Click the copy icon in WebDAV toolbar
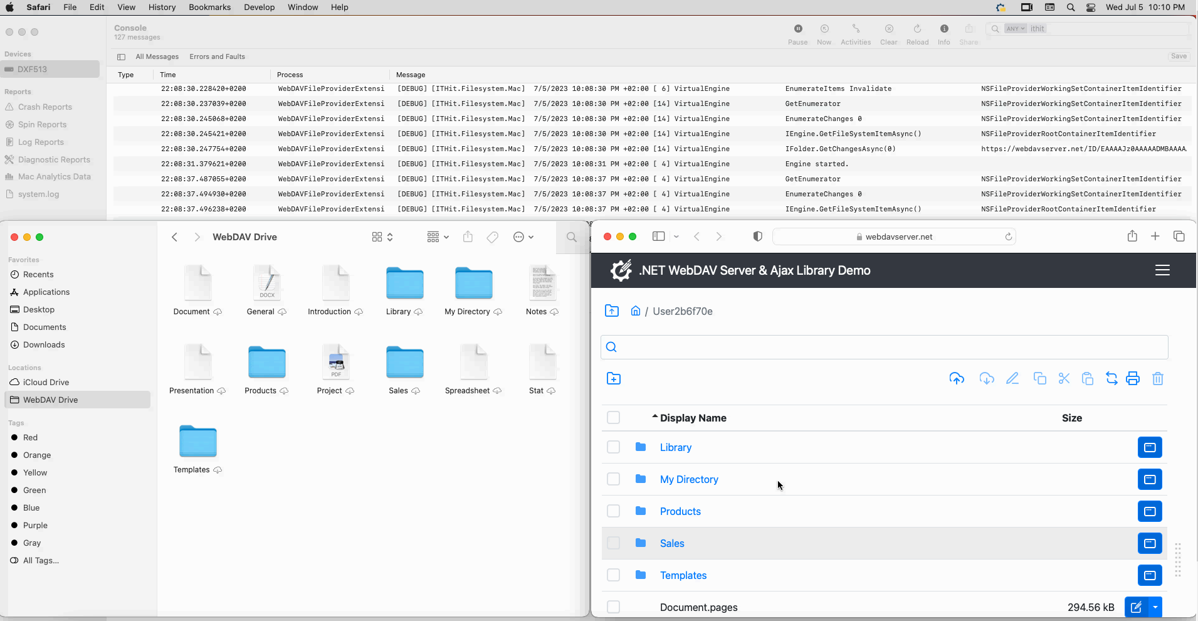Screen dimensions: 1198x621 pos(1039,378)
